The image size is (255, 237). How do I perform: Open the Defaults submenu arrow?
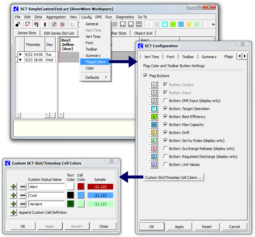tap(106, 77)
